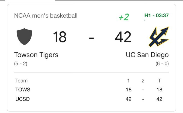Click TOWS first half score 18 in table

point(129,90)
